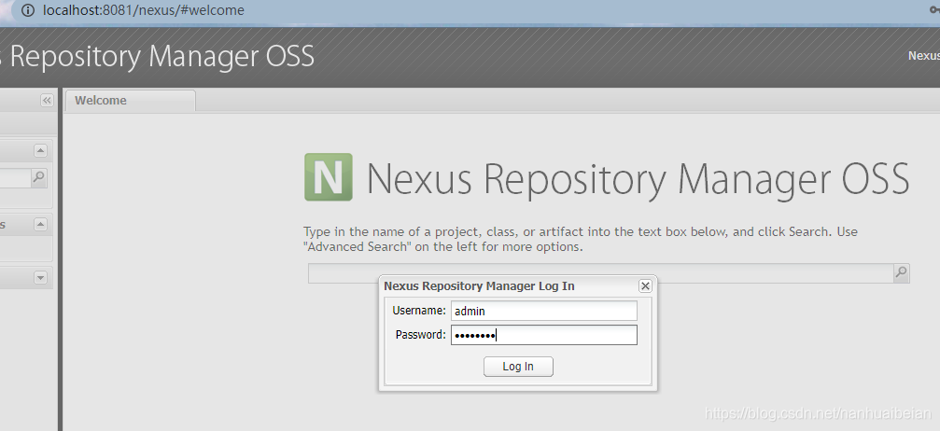Collapse the left sidebar with double-chevron icon
Screen dimensions: 940x431
47,100
